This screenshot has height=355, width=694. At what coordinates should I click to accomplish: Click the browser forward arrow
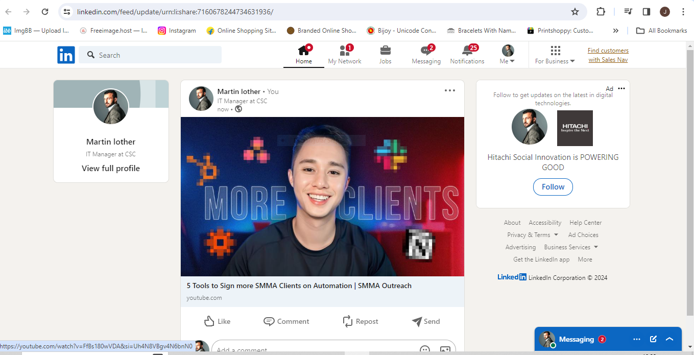pos(27,11)
